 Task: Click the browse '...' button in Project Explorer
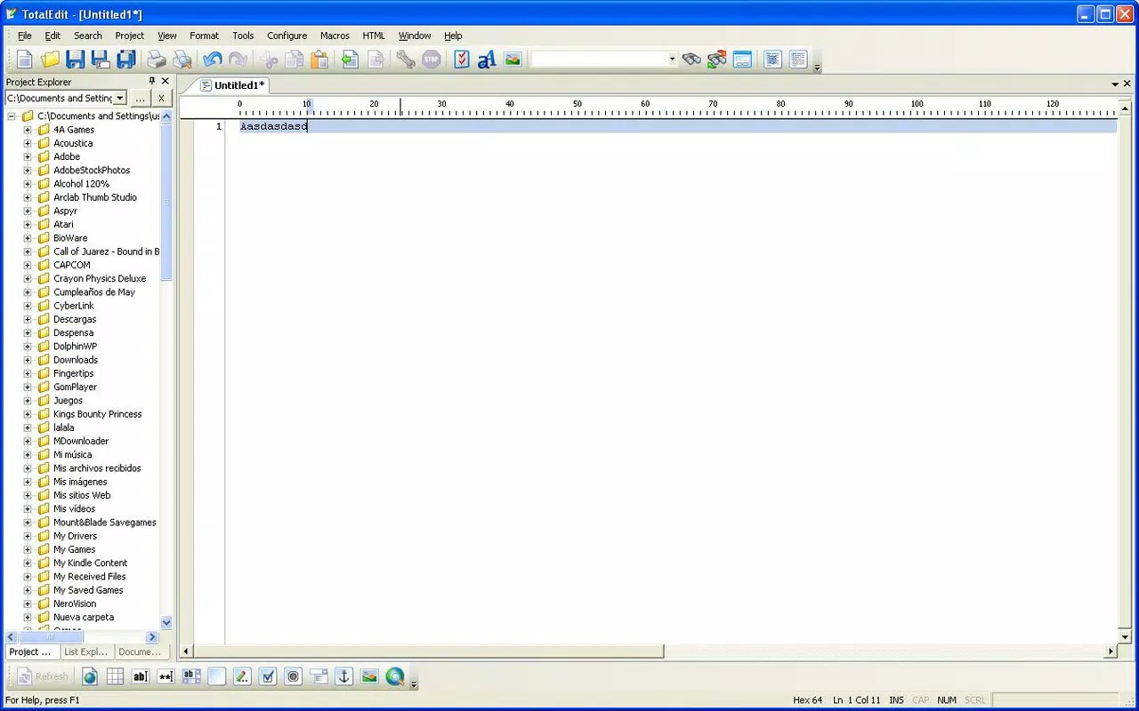(x=140, y=98)
